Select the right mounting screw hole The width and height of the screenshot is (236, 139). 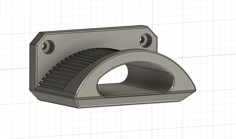click(146, 40)
